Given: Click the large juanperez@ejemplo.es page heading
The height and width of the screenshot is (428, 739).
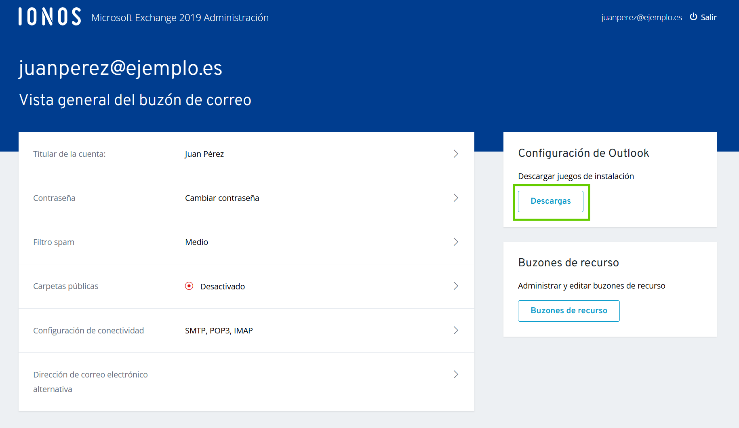Looking at the screenshot, I should pyautogui.click(x=120, y=68).
